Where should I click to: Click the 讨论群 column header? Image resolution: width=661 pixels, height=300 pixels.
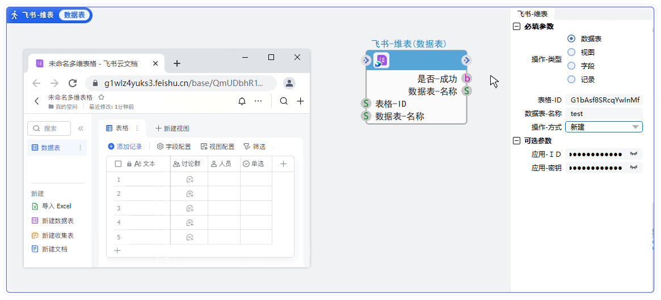point(190,164)
